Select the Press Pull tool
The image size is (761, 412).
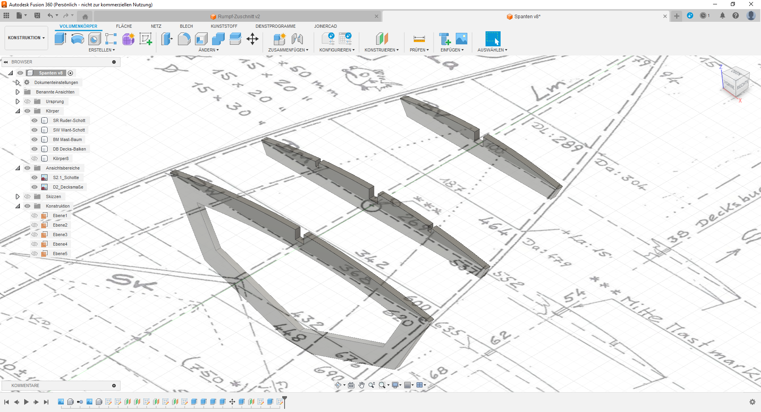[x=167, y=39]
